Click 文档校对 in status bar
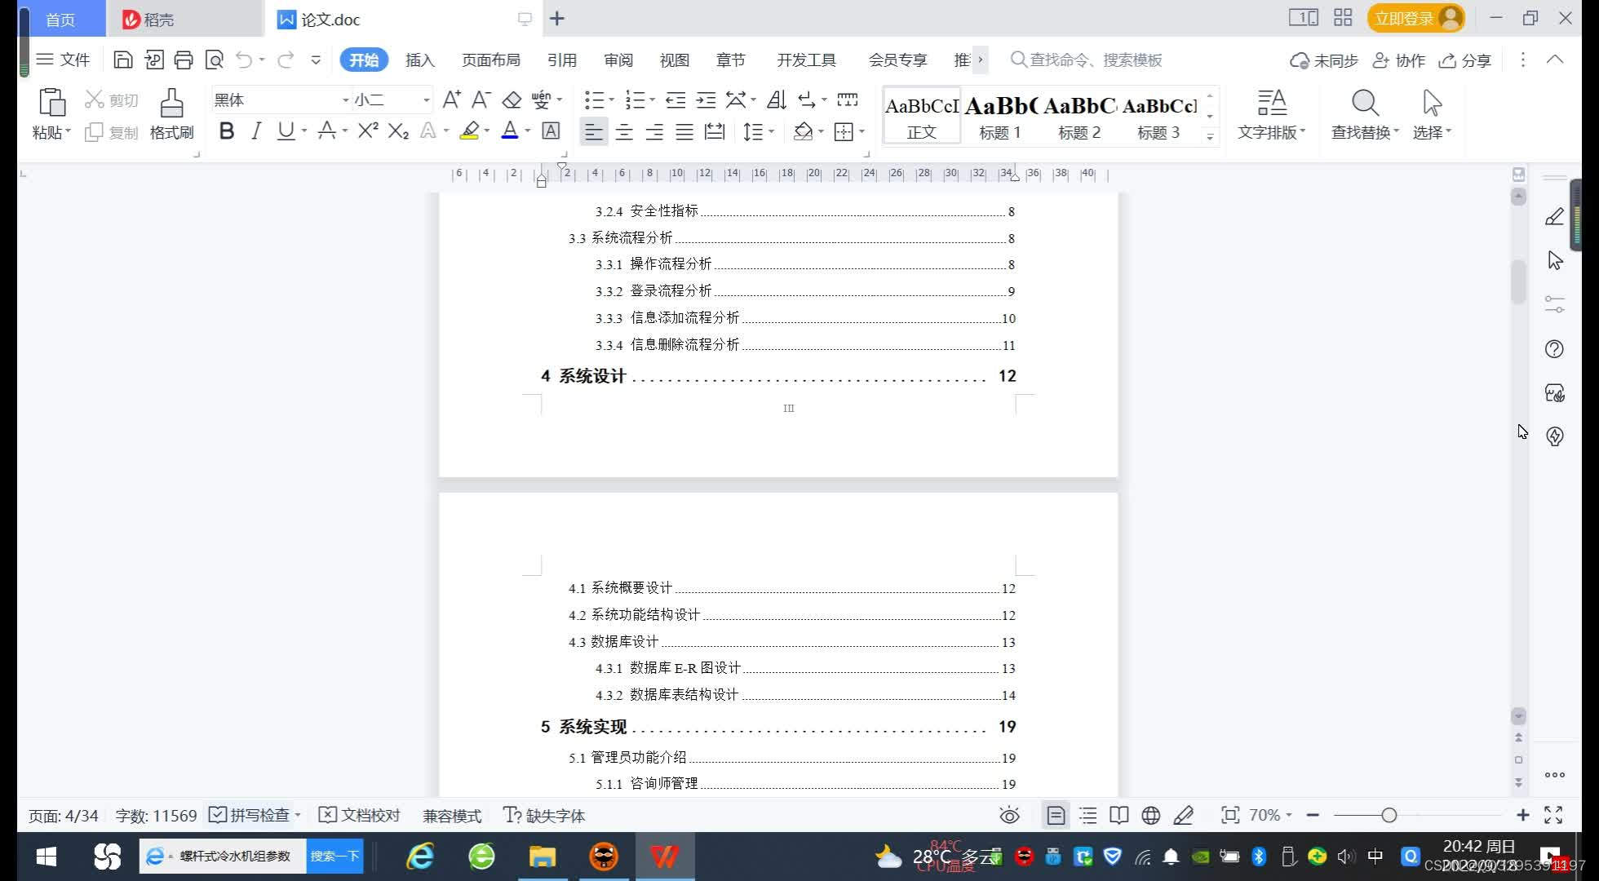 360,815
